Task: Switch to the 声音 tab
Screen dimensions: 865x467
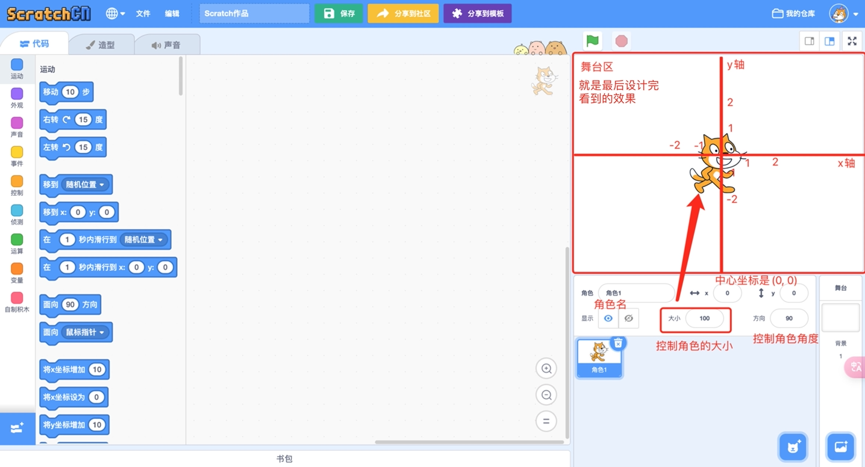Action: pyautogui.click(x=166, y=45)
